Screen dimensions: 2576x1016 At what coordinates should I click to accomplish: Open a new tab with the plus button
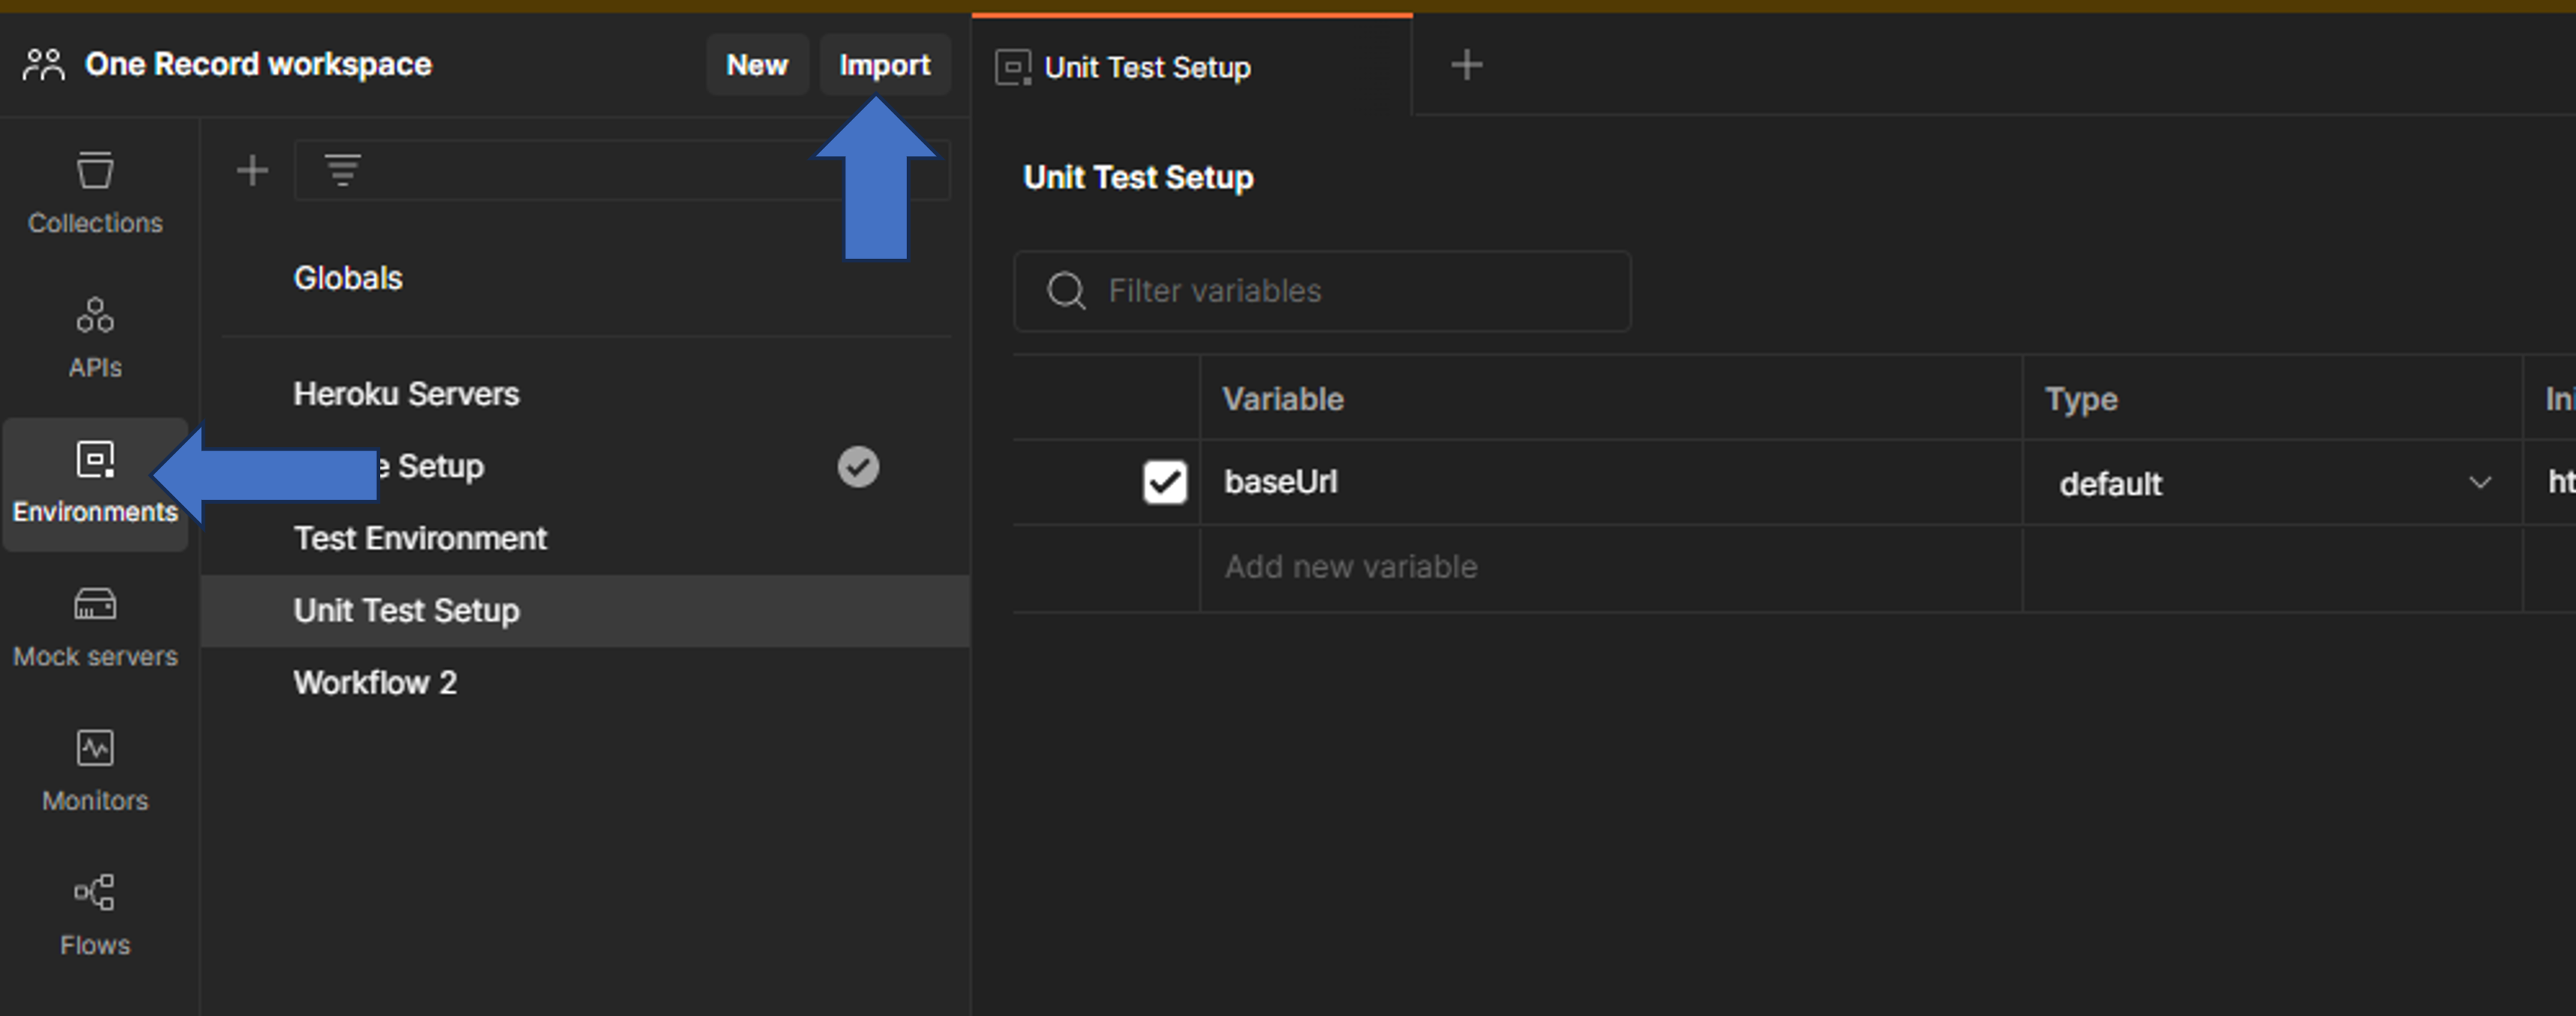pos(1466,66)
